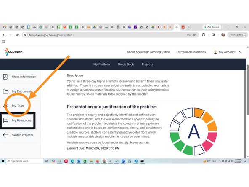The image size is (249, 187).
Task: Open About MyDesign Scoring Rubric link
Action: [x=148, y=52]
